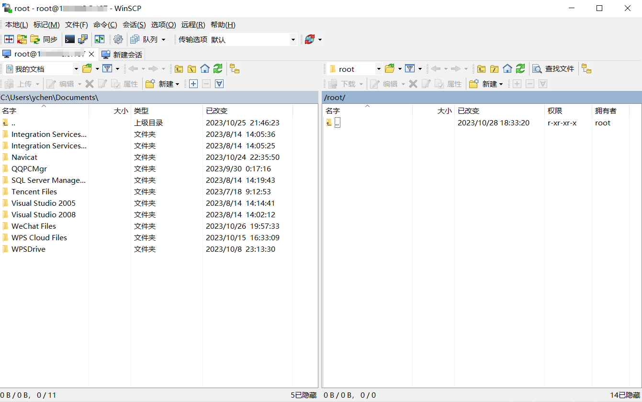642x402 pixels.
Task: Open the 会话(S) menu
Action: click(x=134, y=25)
